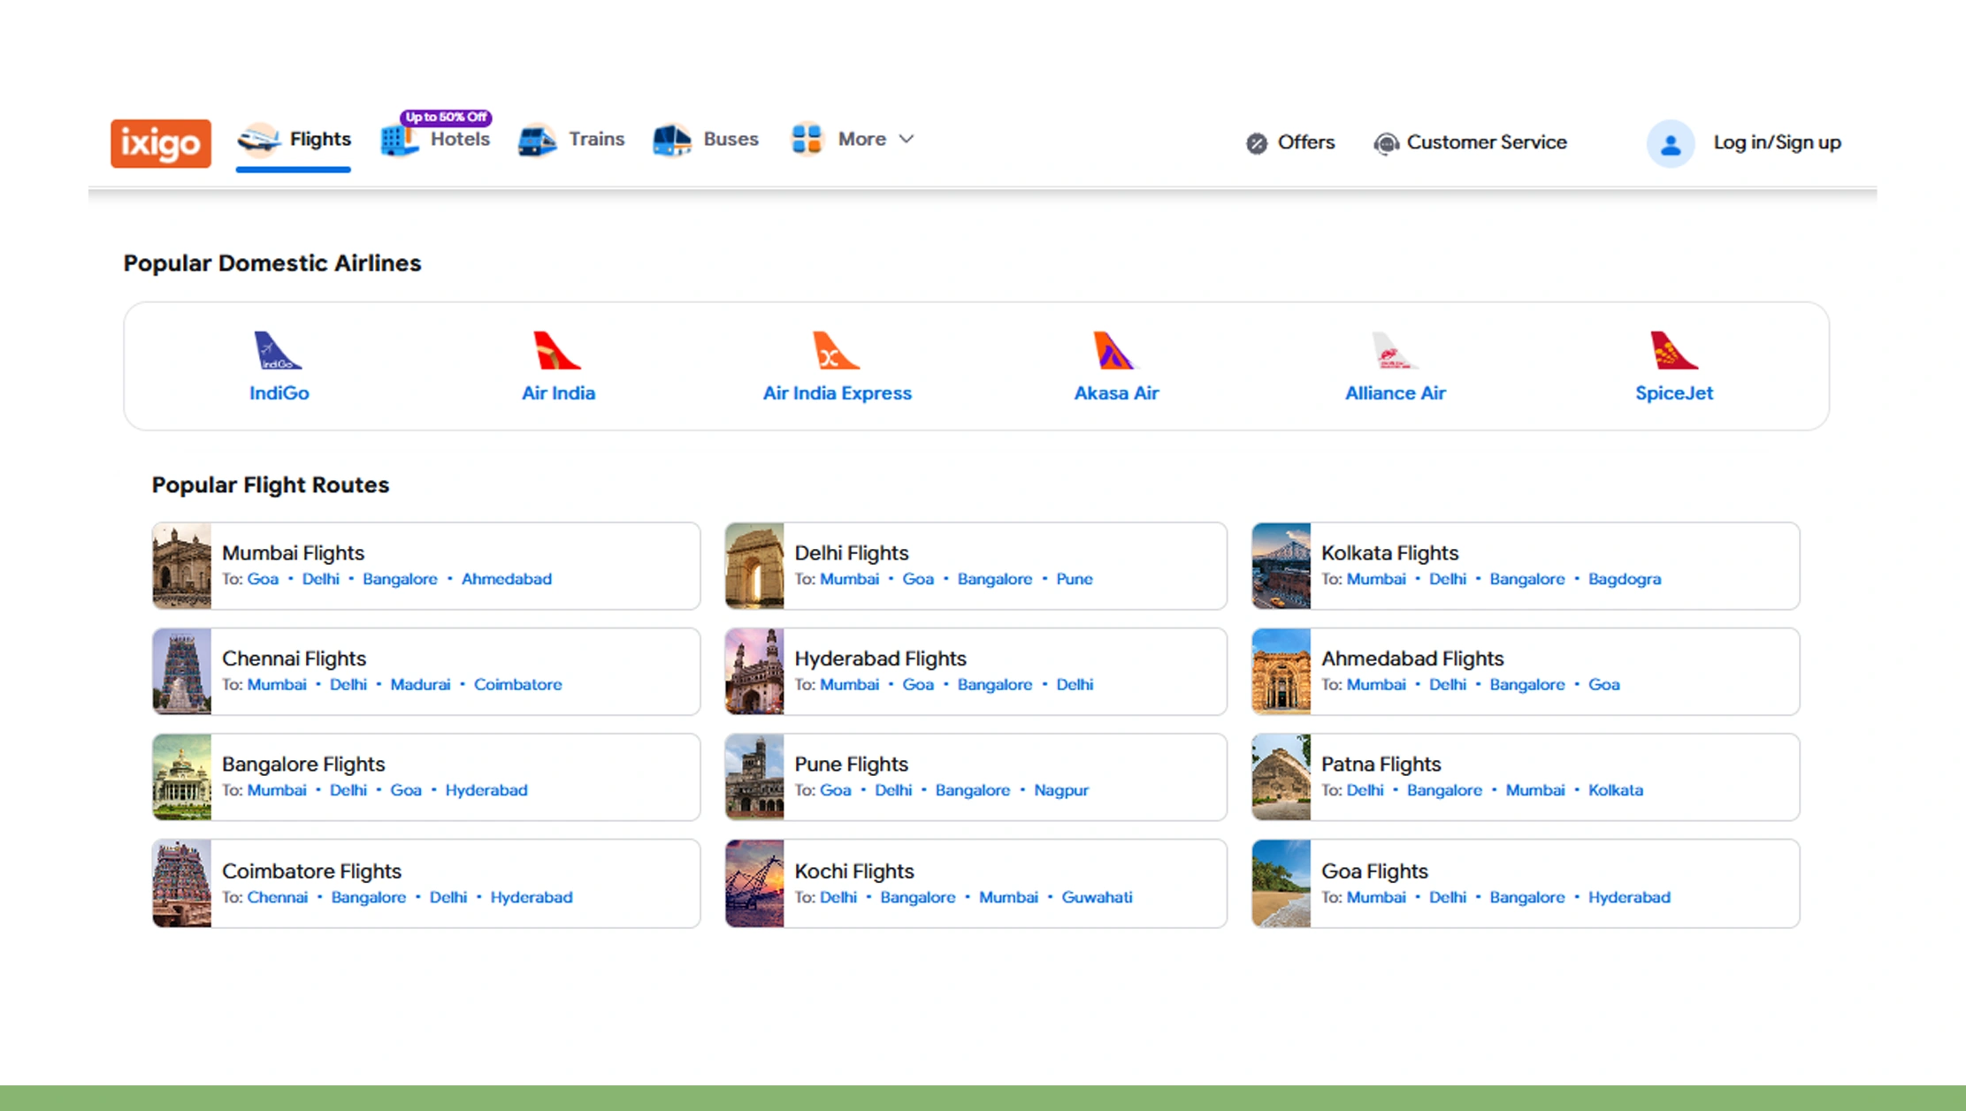The width and height of the screenshot is (1966, 1111).
Task: Open Bagdogra route under Kolkata Flights
Action: point(1624,579)
